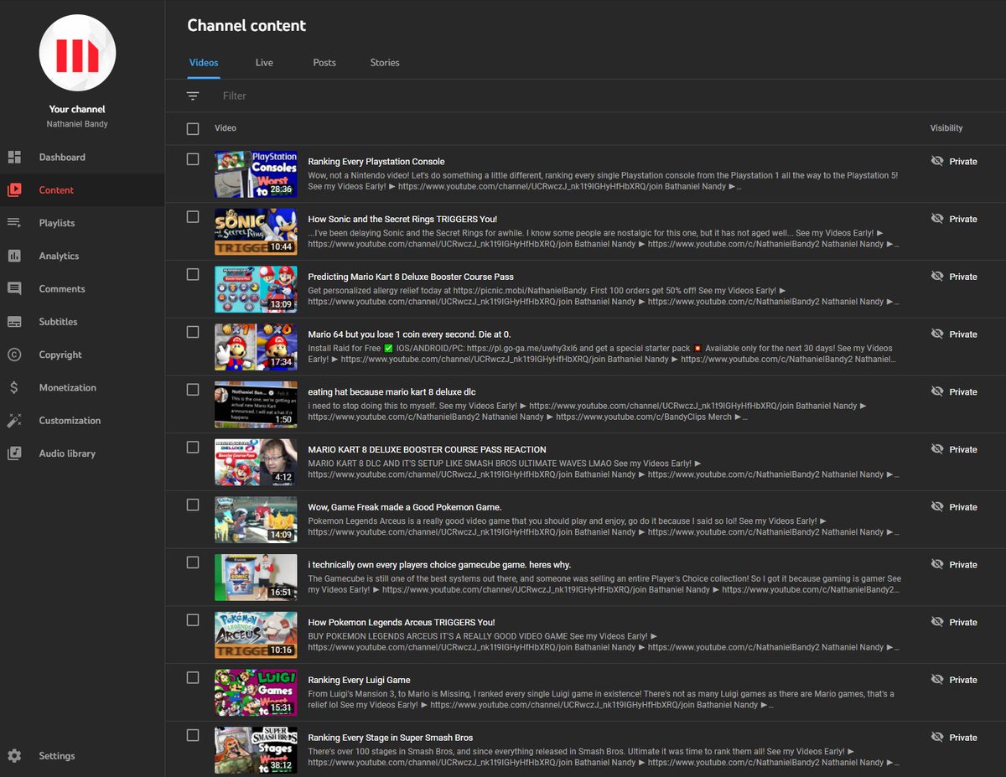Open the Customization wand icon
Screen dimensions: 1006x777
tap(14, 421)
